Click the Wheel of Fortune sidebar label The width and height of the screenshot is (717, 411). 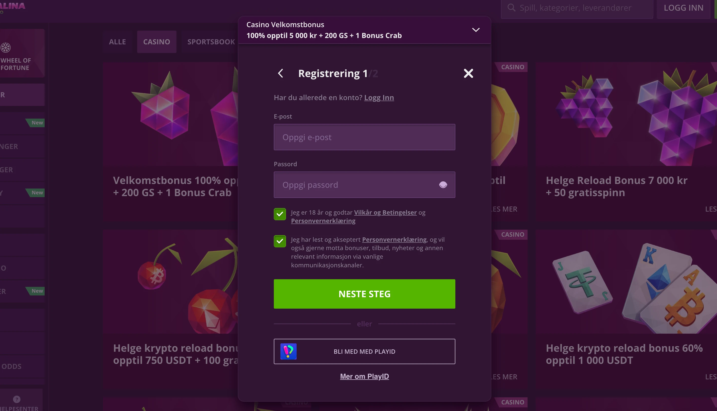(16, 64)
